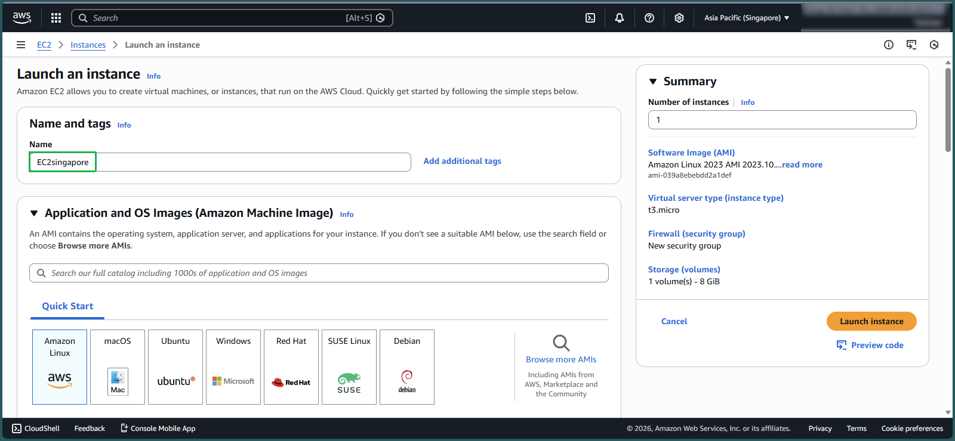Image resolution: width=955 pixels, height=441 pixels.
Task: Select the Ubuntu AMI tile
Action: pyautogui.click(x=175, y=367)
